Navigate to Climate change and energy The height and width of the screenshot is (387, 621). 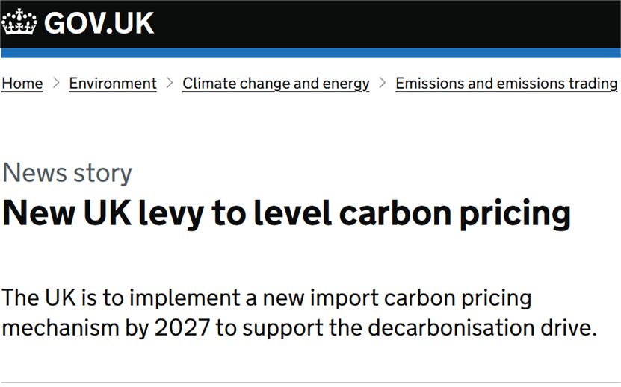point(276,84)
